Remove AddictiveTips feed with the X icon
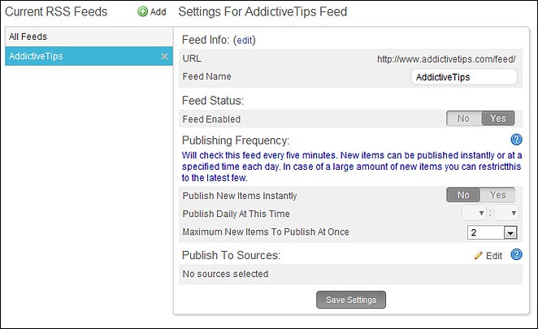This screenshot has width=538, height=329. [x=165, y=56]
